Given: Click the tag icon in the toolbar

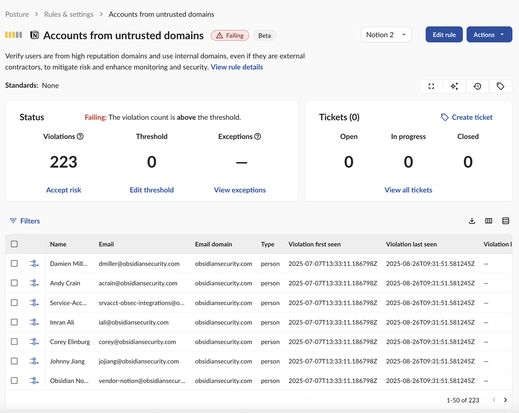Looking at the screenshot, I should pyautogui.click(x=500, y=86).
